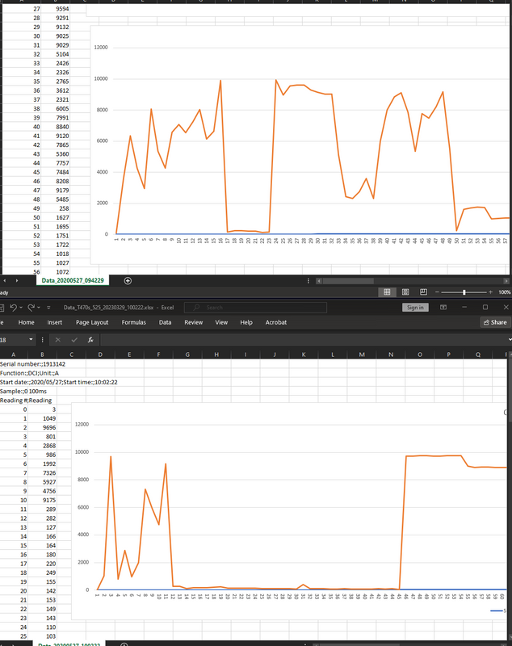Screen dimensions: 512x646
Task: Click inside the formula bar input
Action: tap(303, 340)
